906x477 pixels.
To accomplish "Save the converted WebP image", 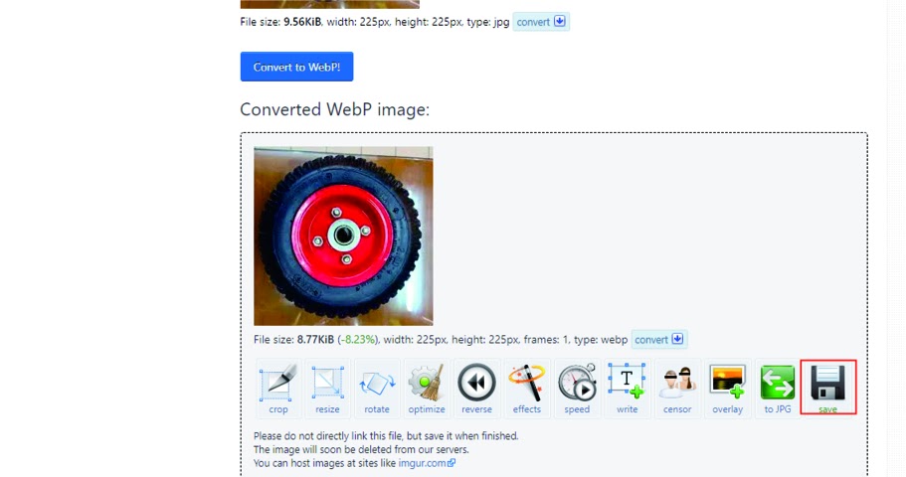I will pyautogui.click(x=828, y=387).
